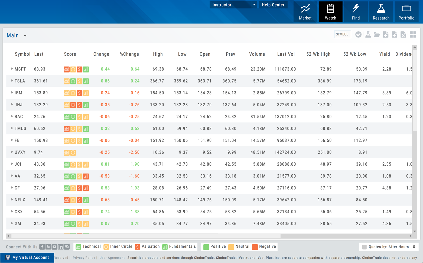
Task: Switch to the grid tile view icon
Action: click(x=413, y=35)
